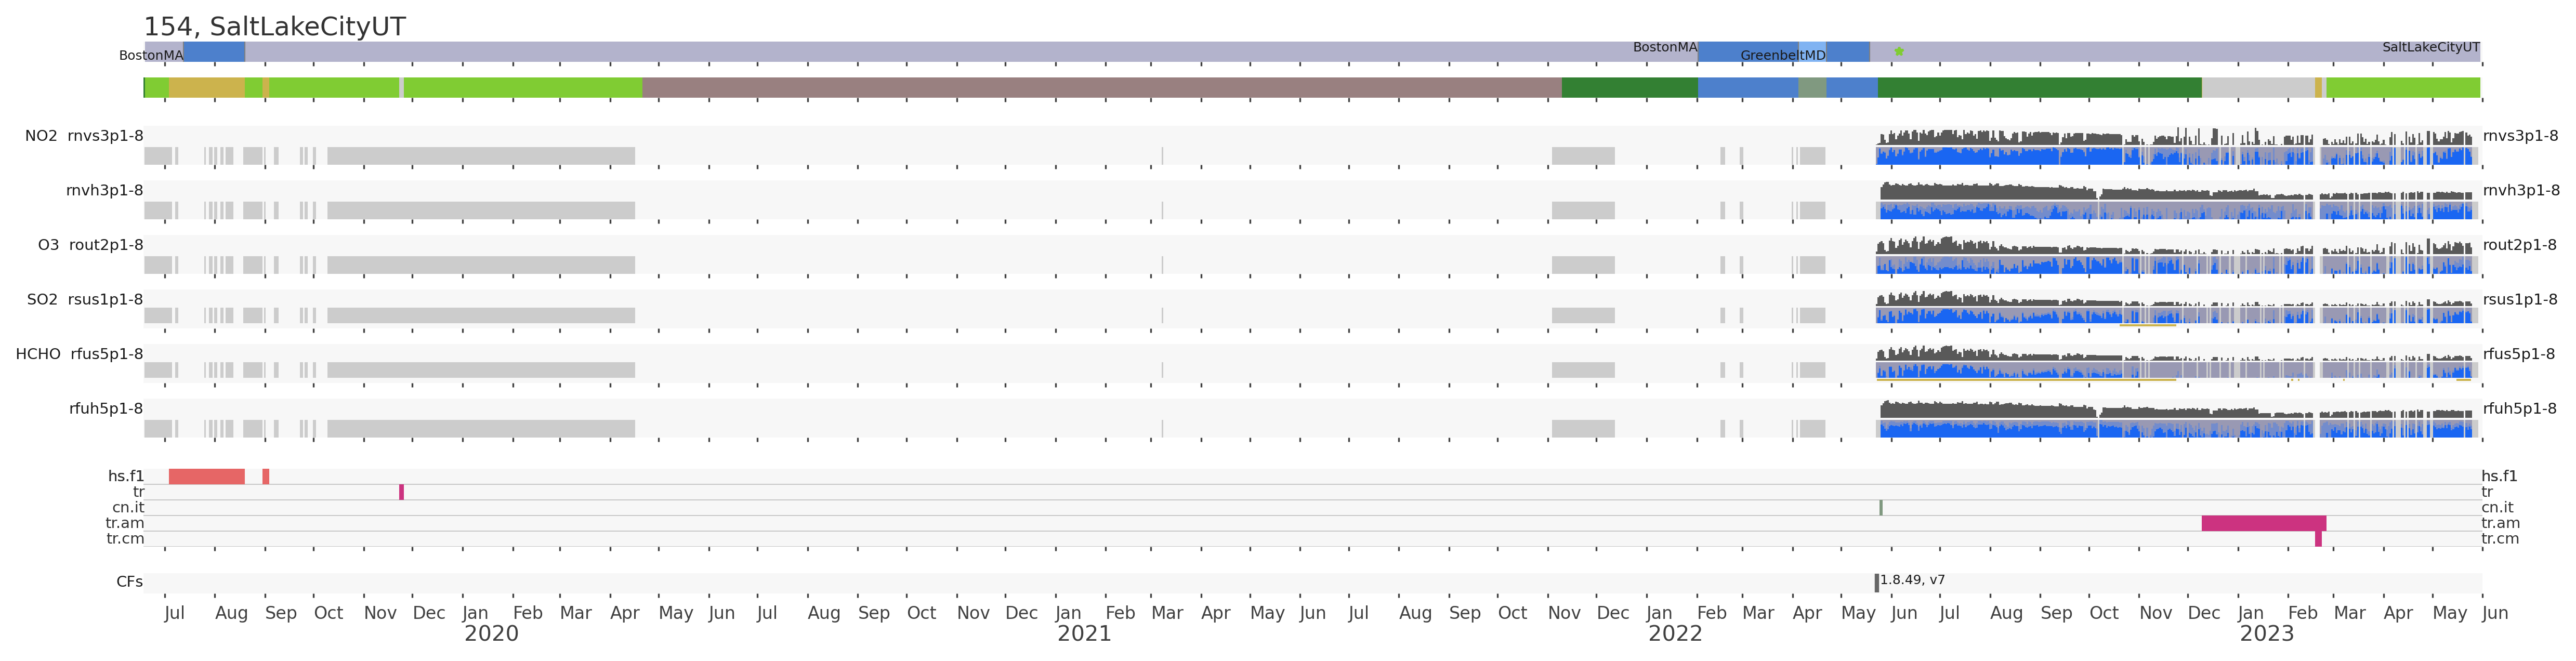Click the light gray segment of status bar
This screenshot has width=2576, height=661.
coord(2257,88)
